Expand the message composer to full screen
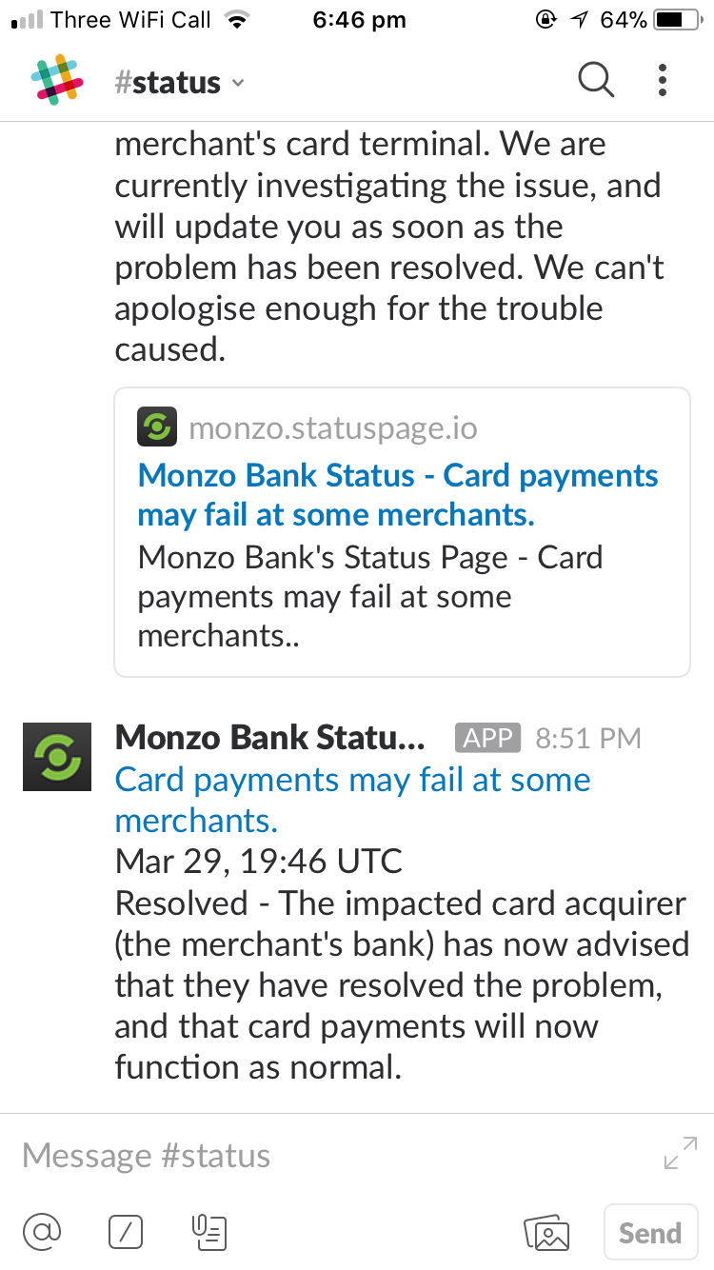 tap(681, 1153)
